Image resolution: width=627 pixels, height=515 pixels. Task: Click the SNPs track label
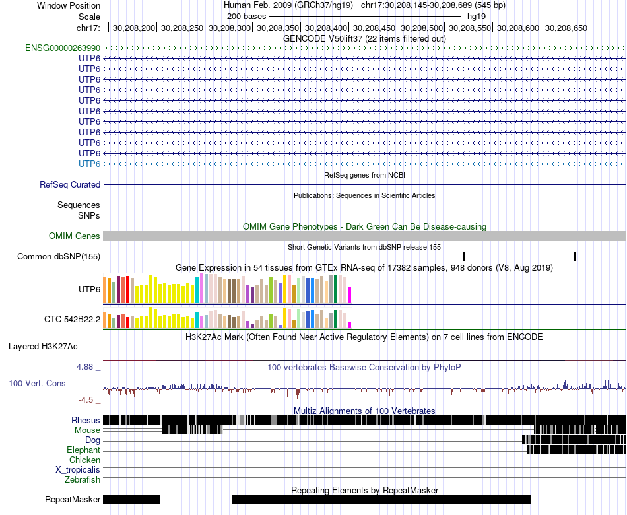coord(89,215)
